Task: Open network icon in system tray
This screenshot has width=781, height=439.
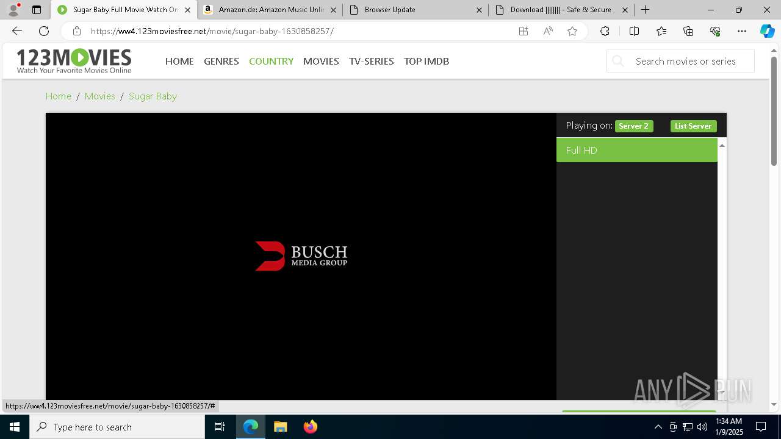Action: click(688, 427)
